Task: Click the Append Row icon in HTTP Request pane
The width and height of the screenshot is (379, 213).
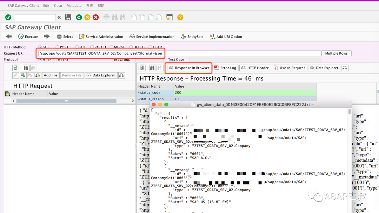Action: [x=23, y=75]
